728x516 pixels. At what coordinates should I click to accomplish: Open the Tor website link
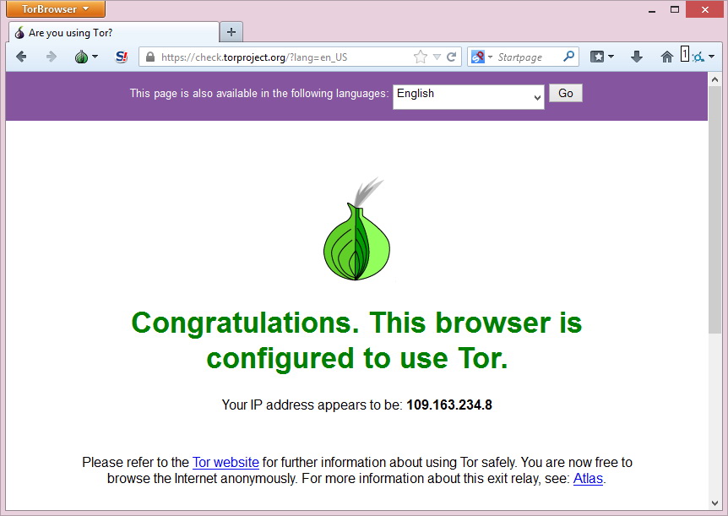pos(225,462)
